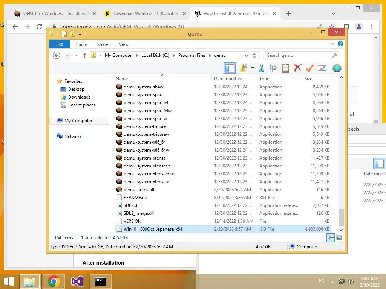This screenshot has width=386, height=289.
Task: Reload the Chrome page
Action: pyautogui.click(x=39, y=27)
